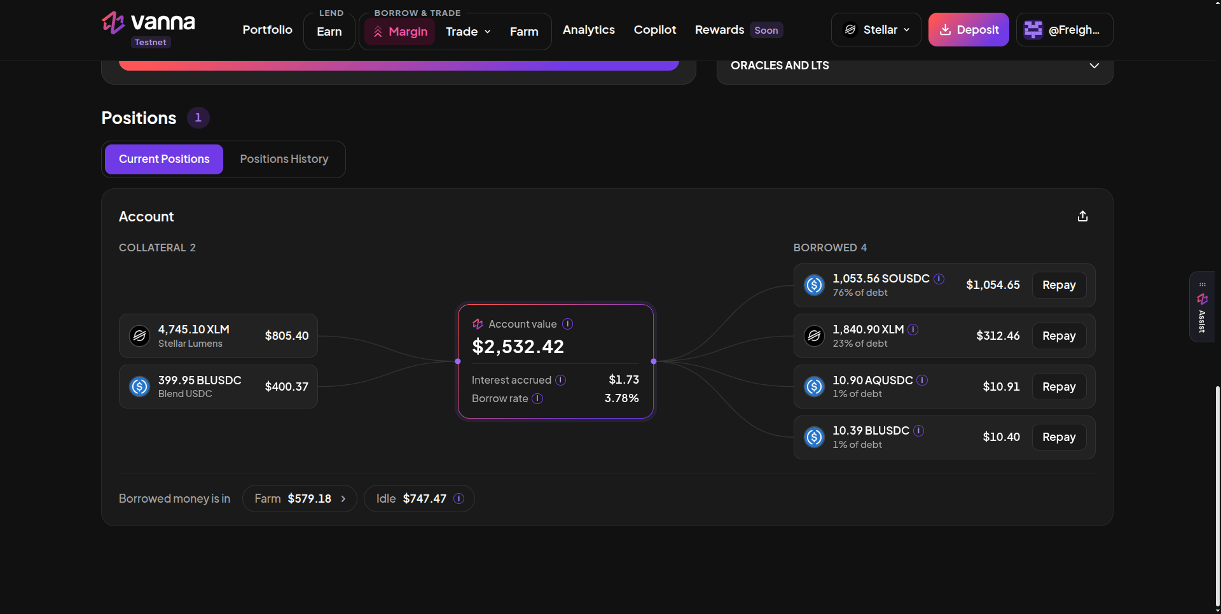Go to the Earn section
The width and height of the screenshot is (1221, 614).
(x=329, y=32)
